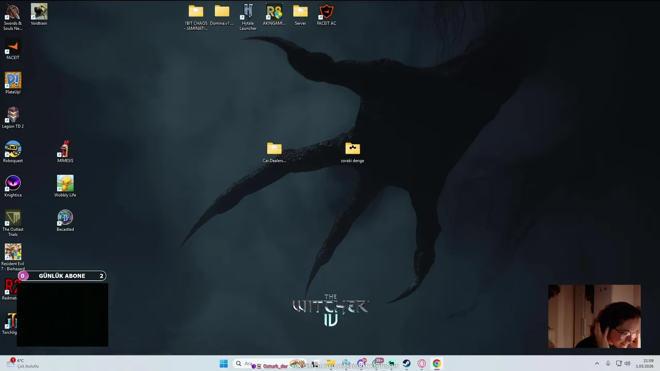Image resolution: width=660 pixels, height=371 pixels.
Task: Click the Hytale Launcher shortcut
Action: pyautogui.click(x=248, y=17)
